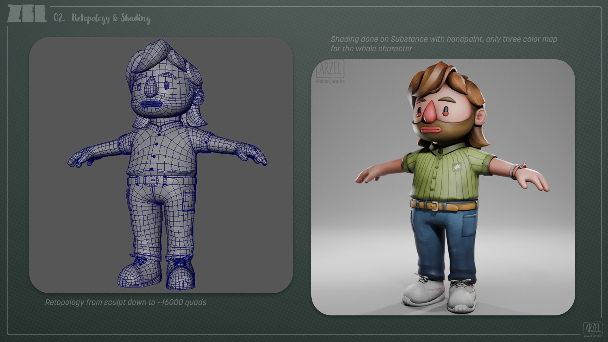This screenshot has width=608, height=342.
Task: Click the 'Retopology from sculpt down to ~16000 quads' caption
Action: pos(126,302)
